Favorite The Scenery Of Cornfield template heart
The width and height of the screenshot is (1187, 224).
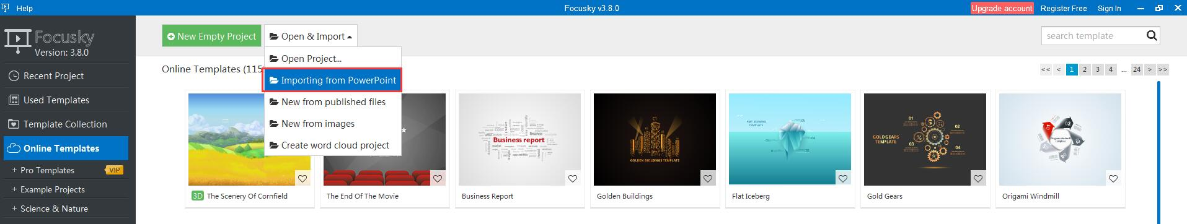pyautogui.click(x=302, y=178)
